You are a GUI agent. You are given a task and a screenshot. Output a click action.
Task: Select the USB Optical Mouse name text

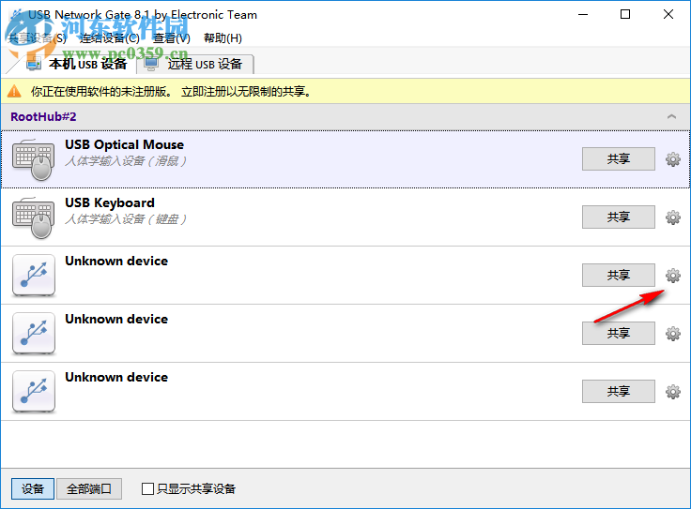tap(124, 144)
